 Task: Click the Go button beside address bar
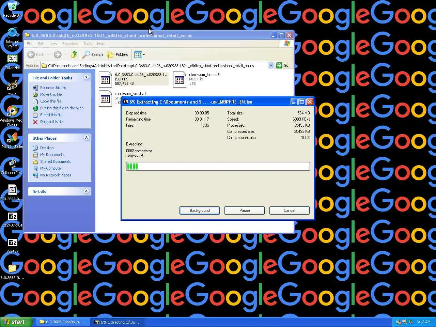282,65
